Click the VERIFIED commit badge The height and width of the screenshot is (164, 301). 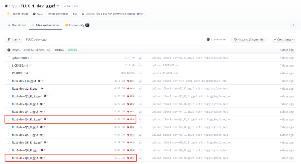click(72, 50)
